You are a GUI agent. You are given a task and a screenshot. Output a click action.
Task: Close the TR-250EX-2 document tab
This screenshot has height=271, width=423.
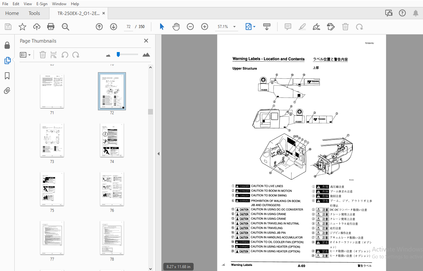tap(104, 13)
